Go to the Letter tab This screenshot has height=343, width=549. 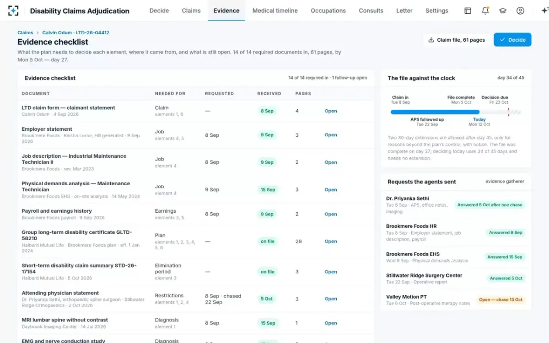coord(404,11)
